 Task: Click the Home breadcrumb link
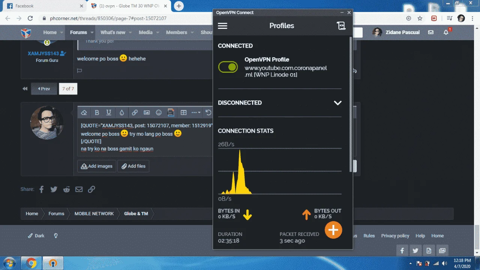32,214
